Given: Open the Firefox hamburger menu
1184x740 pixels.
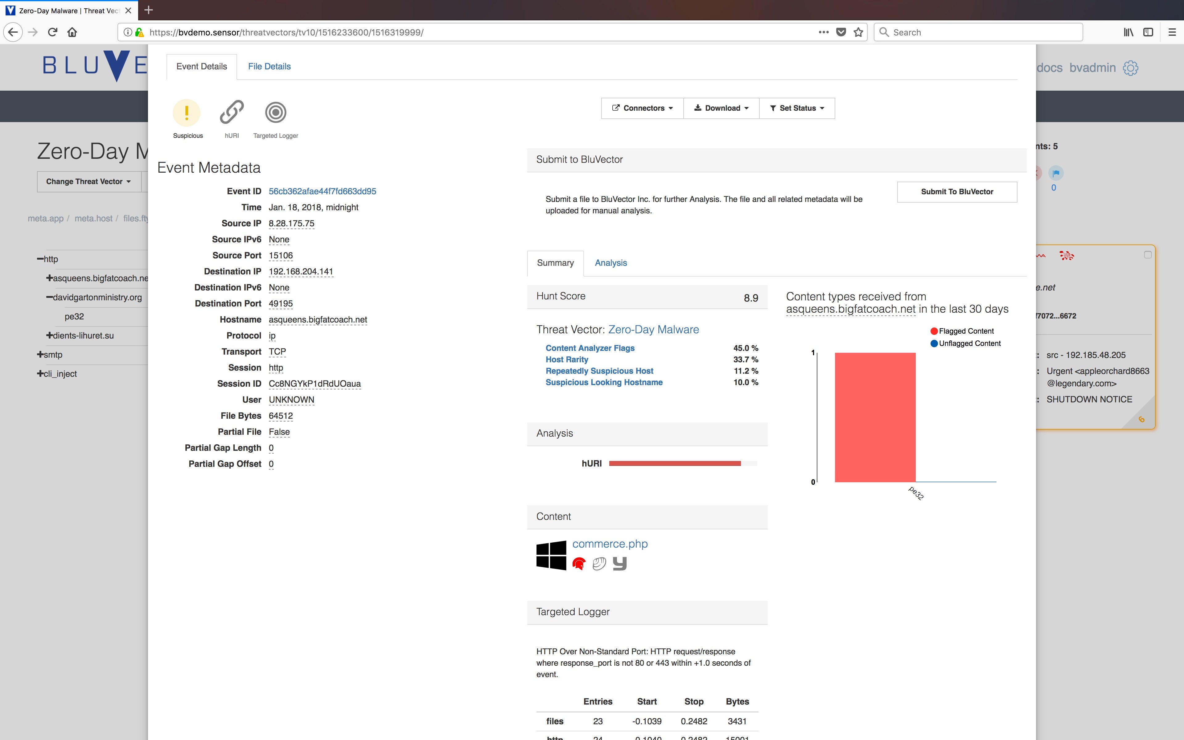Looking at the screenshot, I should point(1172,32).
